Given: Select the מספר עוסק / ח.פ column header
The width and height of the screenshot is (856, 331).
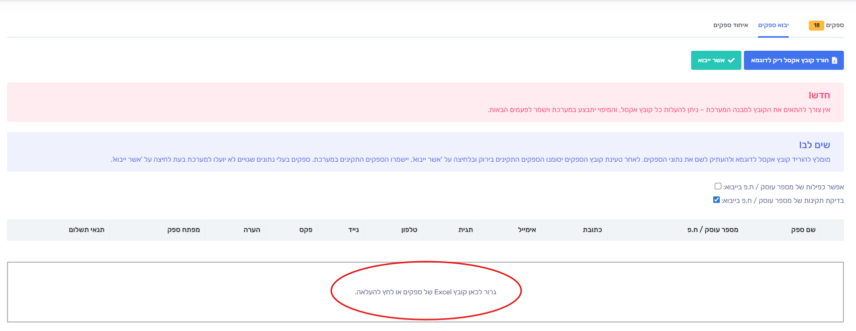Looking at the screenshot, I should [713, 230].
